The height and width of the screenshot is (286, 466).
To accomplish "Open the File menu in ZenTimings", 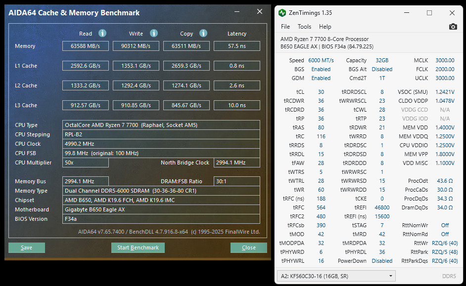I will pyautogui.click(x=285, y=27).
